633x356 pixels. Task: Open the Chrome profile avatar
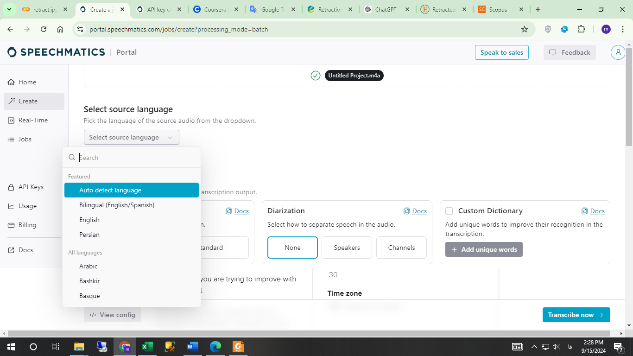606,29
